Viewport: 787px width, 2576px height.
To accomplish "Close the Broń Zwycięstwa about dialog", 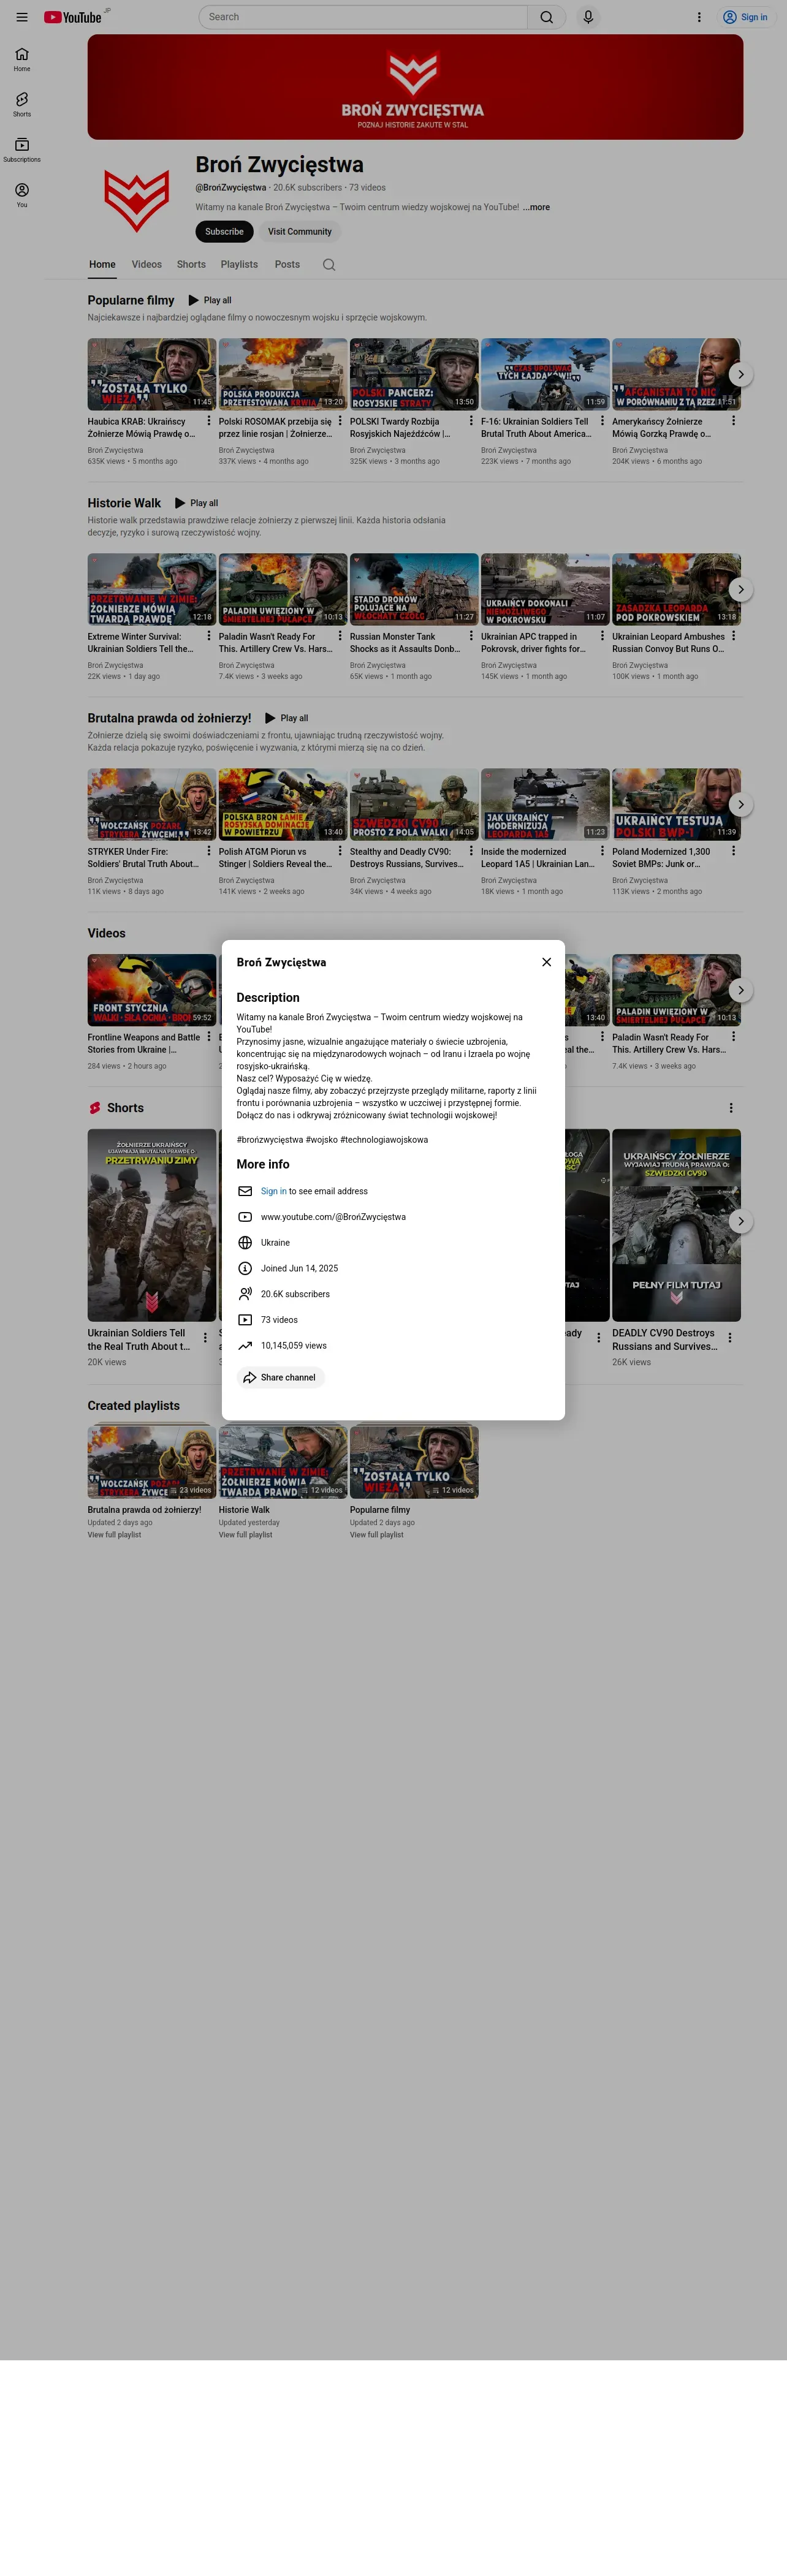I will [546, 962].
